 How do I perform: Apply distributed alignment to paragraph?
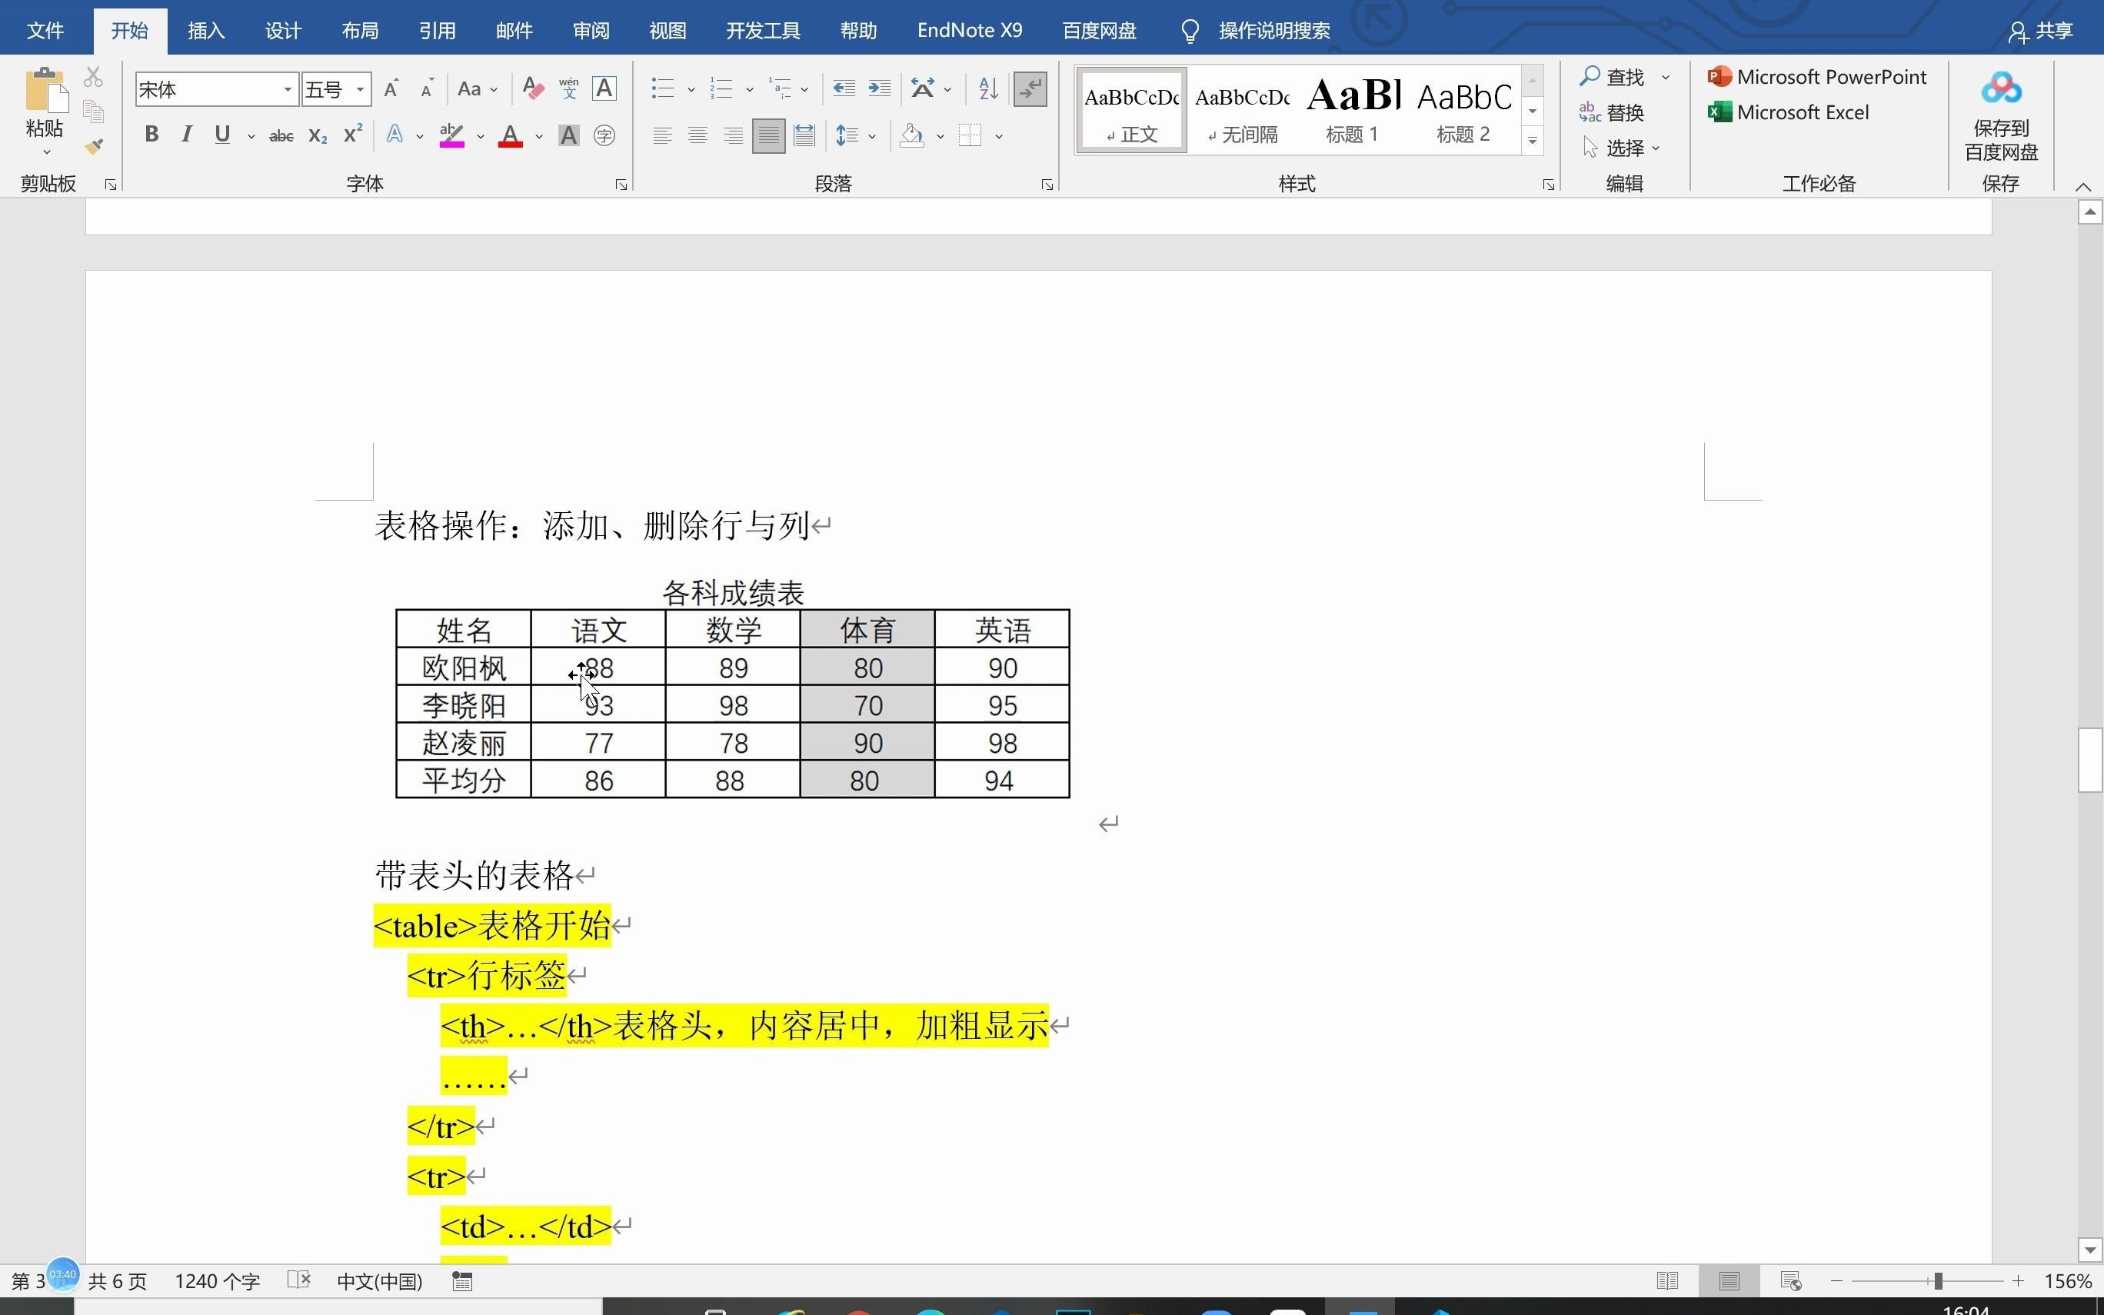pos(804,135)
